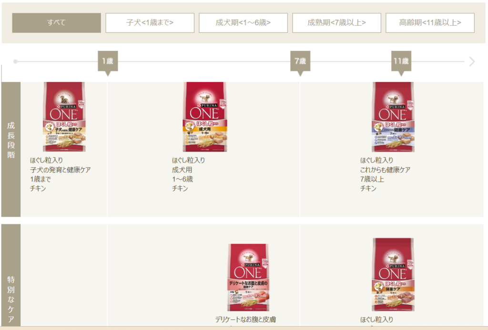Open 体重ケア package image
Viewport: 488px width, 330px height.
point(393,275)
